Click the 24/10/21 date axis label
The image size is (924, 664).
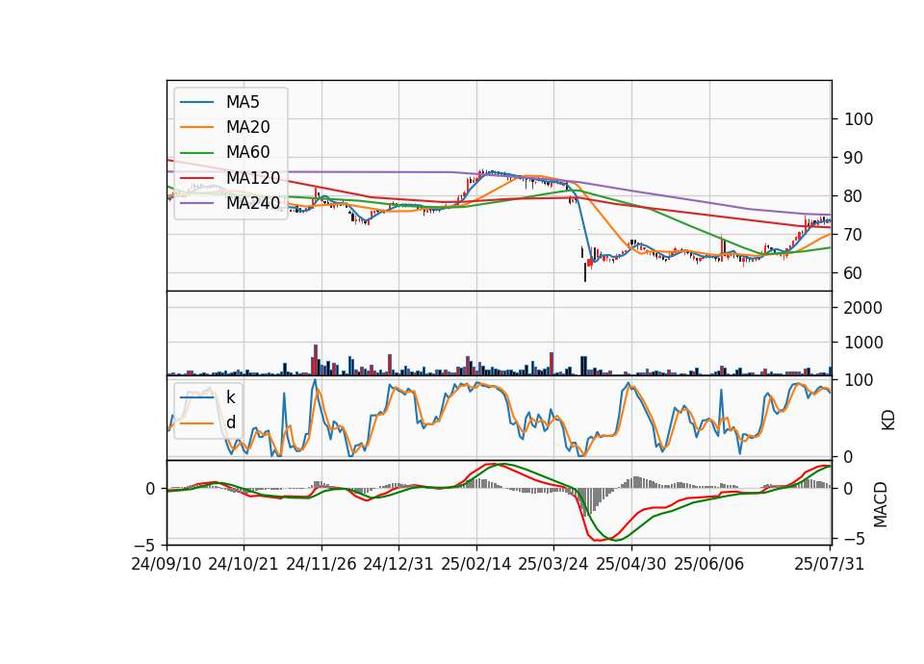pos(244,564)
